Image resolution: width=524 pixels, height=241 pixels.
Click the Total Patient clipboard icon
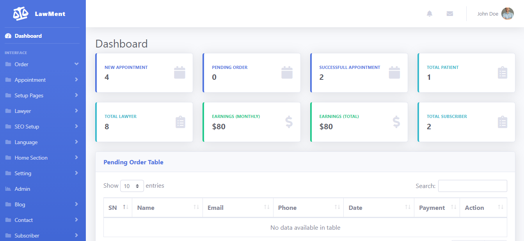(x=503, y=73)
